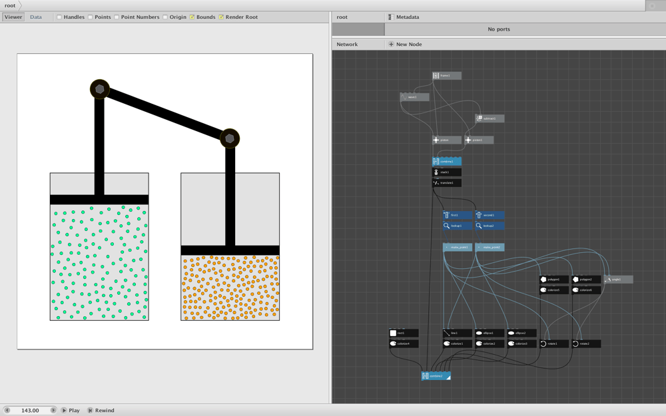Click the piston node
666x416 pixels.
[446, 140]
